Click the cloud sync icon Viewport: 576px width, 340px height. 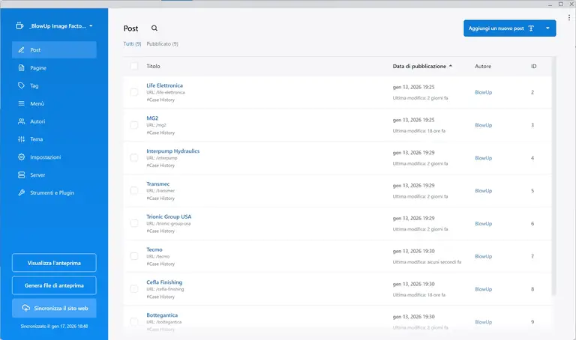click(x=25, y=308)
